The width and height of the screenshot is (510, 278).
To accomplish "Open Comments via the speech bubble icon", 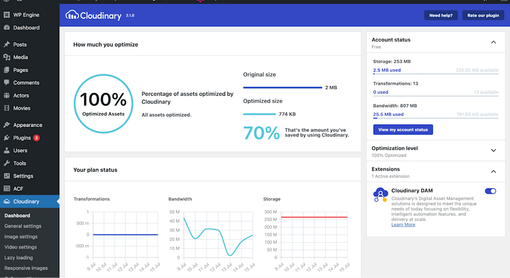I will 6,82.
